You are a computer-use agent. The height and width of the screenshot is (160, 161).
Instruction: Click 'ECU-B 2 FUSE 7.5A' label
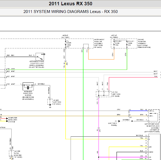[118, 43]
